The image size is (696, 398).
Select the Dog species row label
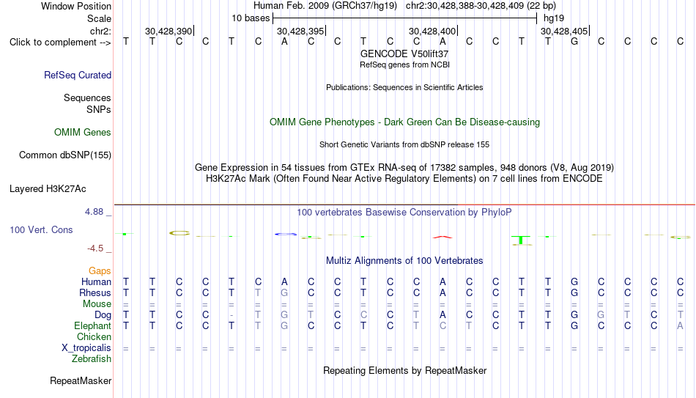(x=103, y=315)
